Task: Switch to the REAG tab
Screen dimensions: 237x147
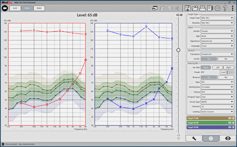Action: pos(39,8)
